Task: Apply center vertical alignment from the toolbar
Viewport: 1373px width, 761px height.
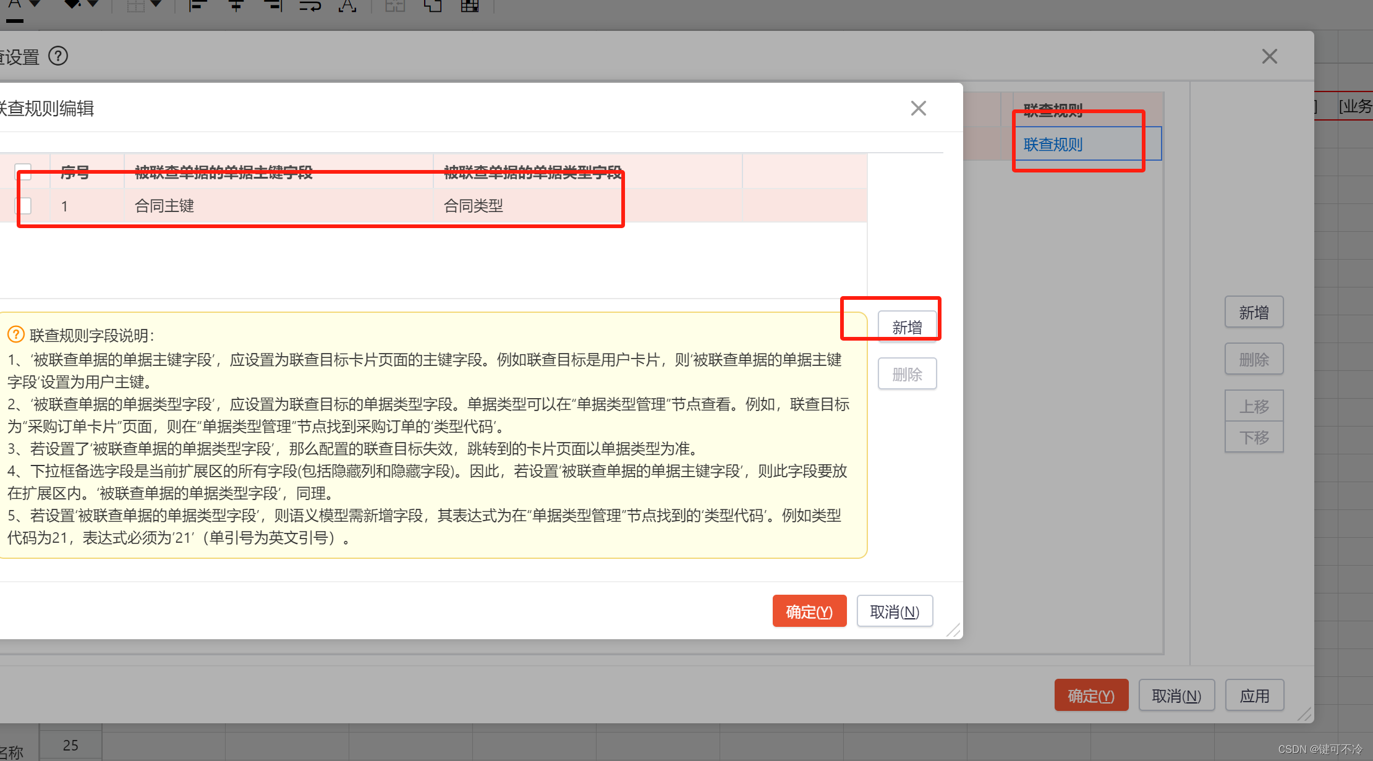Action: (236, 6)
